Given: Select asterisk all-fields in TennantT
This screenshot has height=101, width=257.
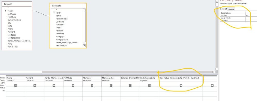Looking at the screenshot, I should coord(8,8).
